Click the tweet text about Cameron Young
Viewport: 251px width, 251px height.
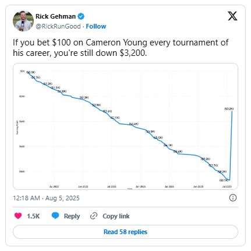click(x=121, y=48)
